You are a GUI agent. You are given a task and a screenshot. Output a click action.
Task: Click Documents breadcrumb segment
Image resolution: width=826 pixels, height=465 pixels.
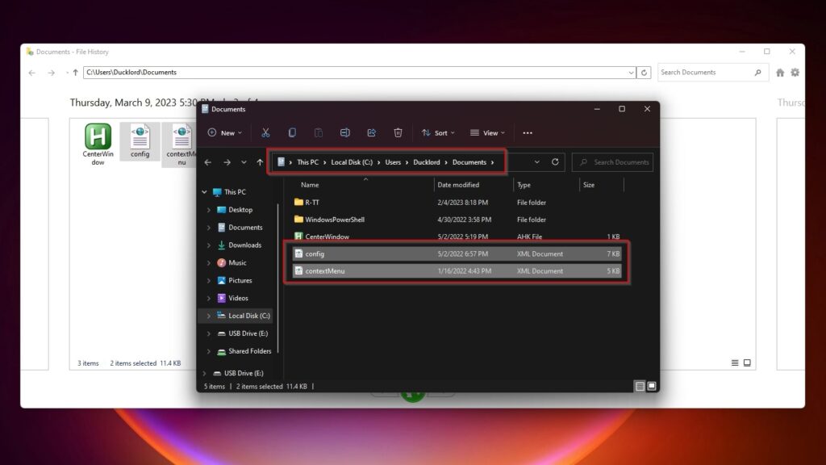(469, 162)
